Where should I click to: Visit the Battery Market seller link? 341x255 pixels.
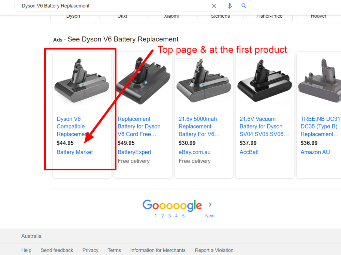(x=75, y=152)
